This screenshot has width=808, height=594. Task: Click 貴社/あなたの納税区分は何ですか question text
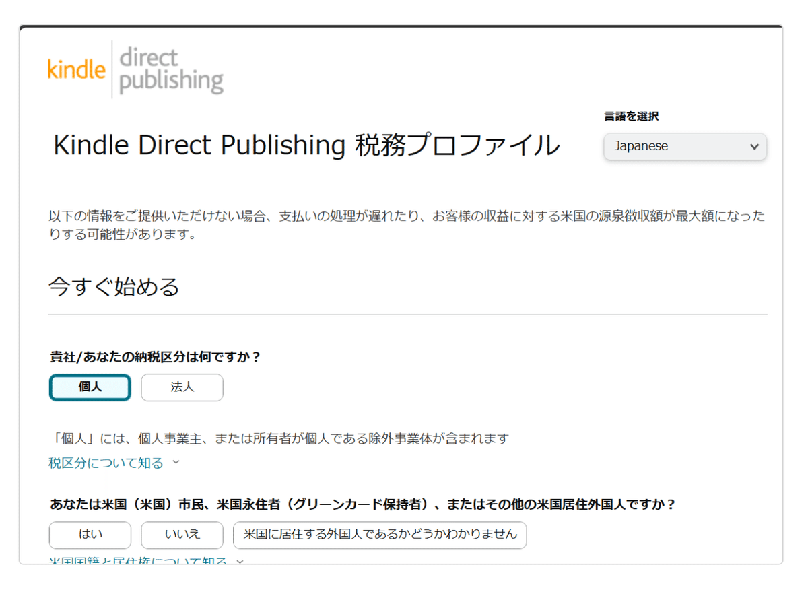[155, 357]
